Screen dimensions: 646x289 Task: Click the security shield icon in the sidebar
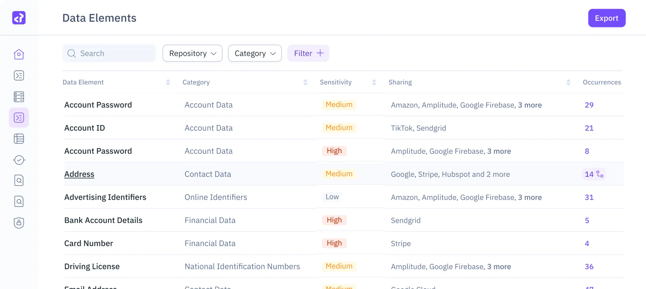pos(19,223)
